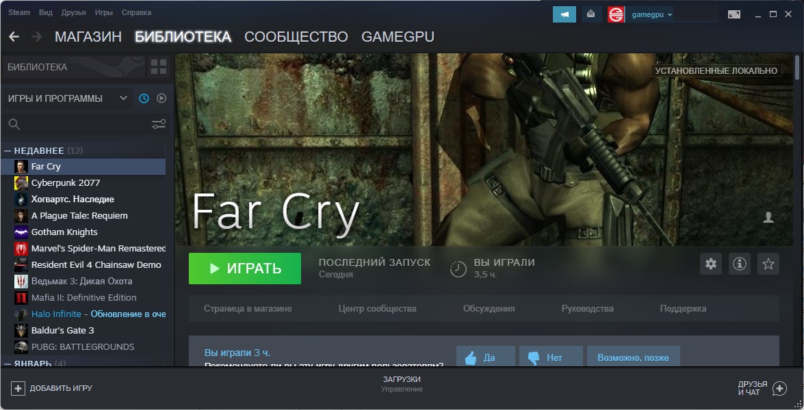Click the play time clock icon
Image resolution: width=804 pixels, height=410 pixels.
(x=458, y=269)
